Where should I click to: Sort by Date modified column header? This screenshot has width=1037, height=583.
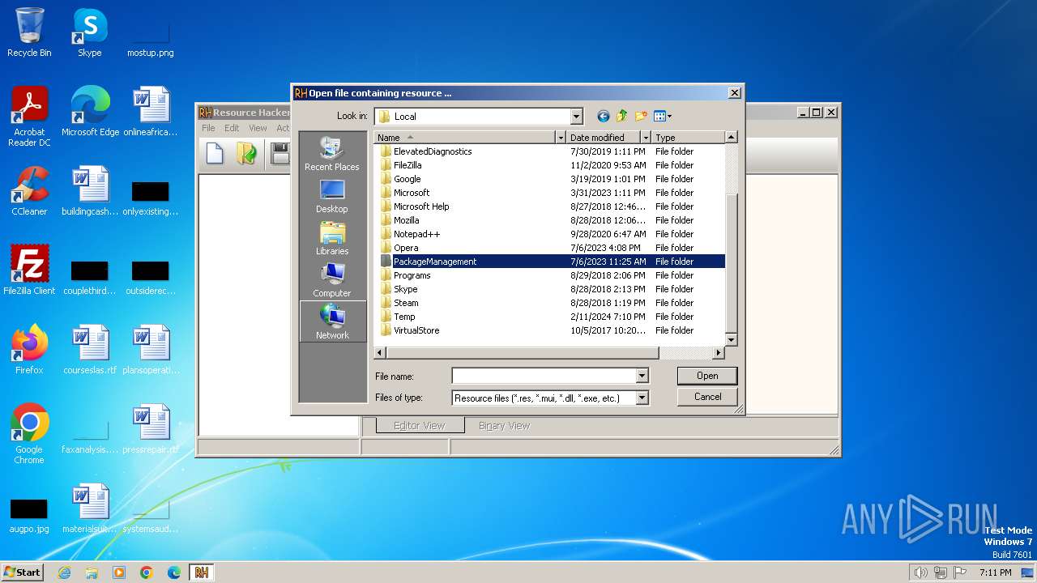coord(604,138)
